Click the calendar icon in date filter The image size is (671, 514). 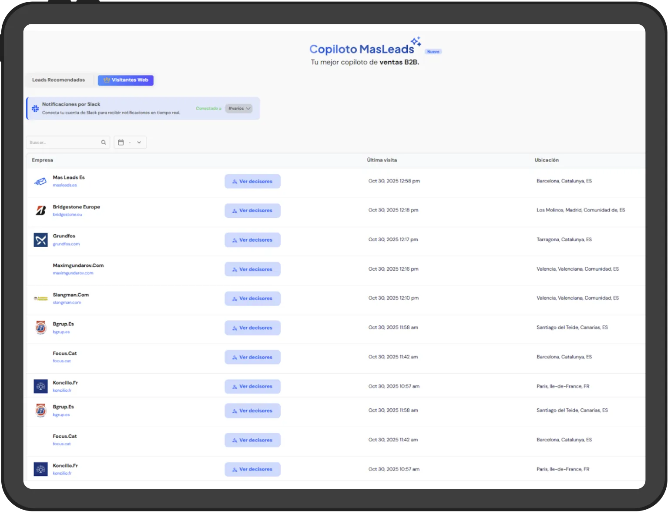[x=121, y=143]
